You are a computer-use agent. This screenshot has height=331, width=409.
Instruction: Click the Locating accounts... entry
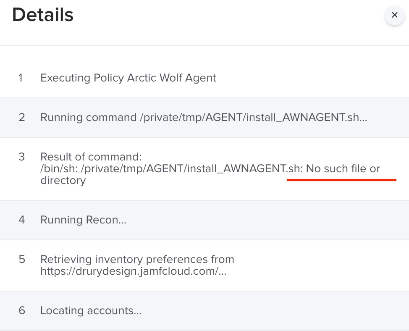point(91,310)
